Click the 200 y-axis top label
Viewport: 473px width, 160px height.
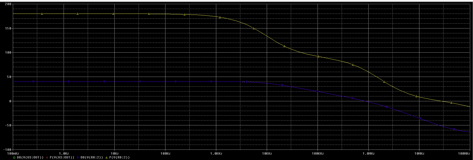8,4
